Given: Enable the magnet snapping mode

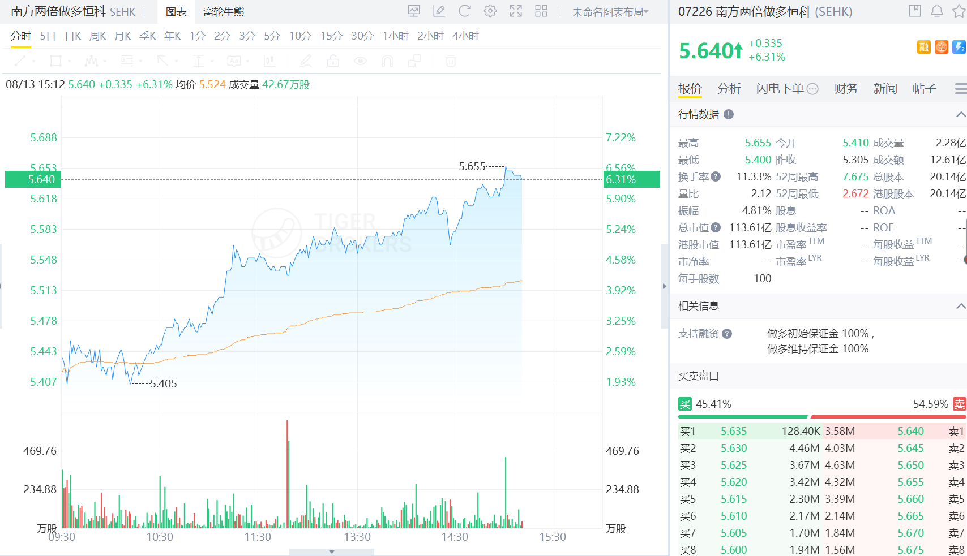Looking at the screenshot, I should click(387, 61).
